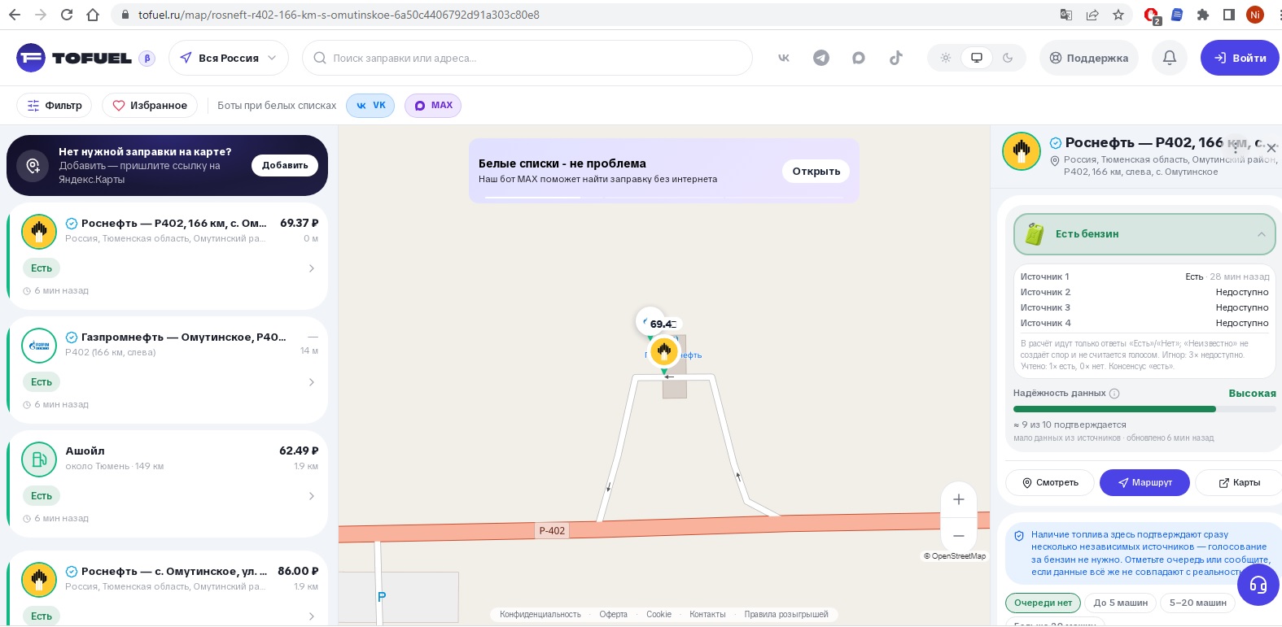
Task: Click the Ашойл fuel pump icon
Action: pos(39,459)
